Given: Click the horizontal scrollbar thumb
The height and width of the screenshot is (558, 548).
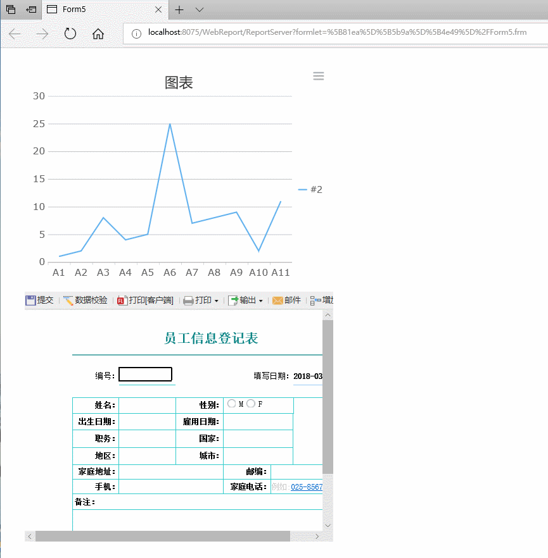Looking at the screenshot, I should click(162, 536).
